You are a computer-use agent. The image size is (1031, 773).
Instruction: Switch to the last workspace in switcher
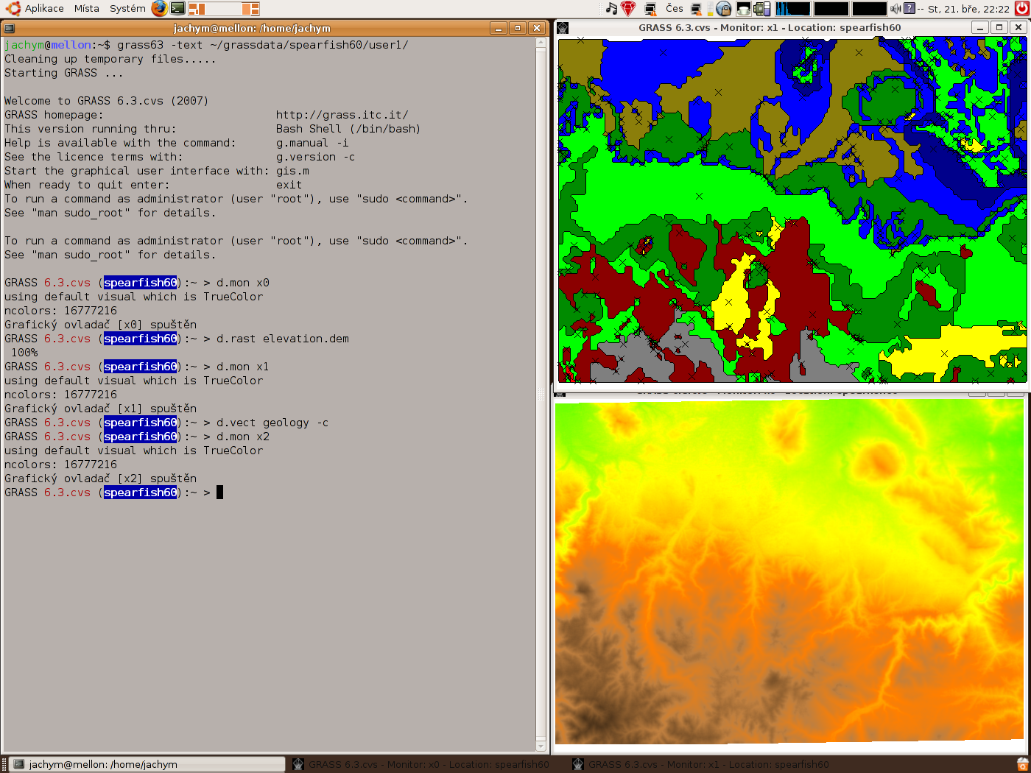coord(251,9)
